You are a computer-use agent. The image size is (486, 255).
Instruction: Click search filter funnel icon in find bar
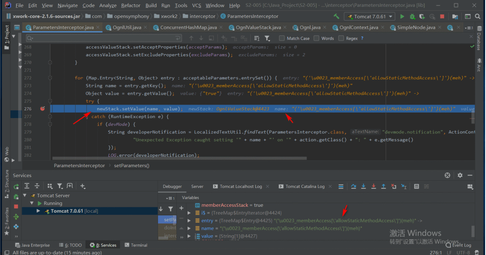click(x=267, y=38)
